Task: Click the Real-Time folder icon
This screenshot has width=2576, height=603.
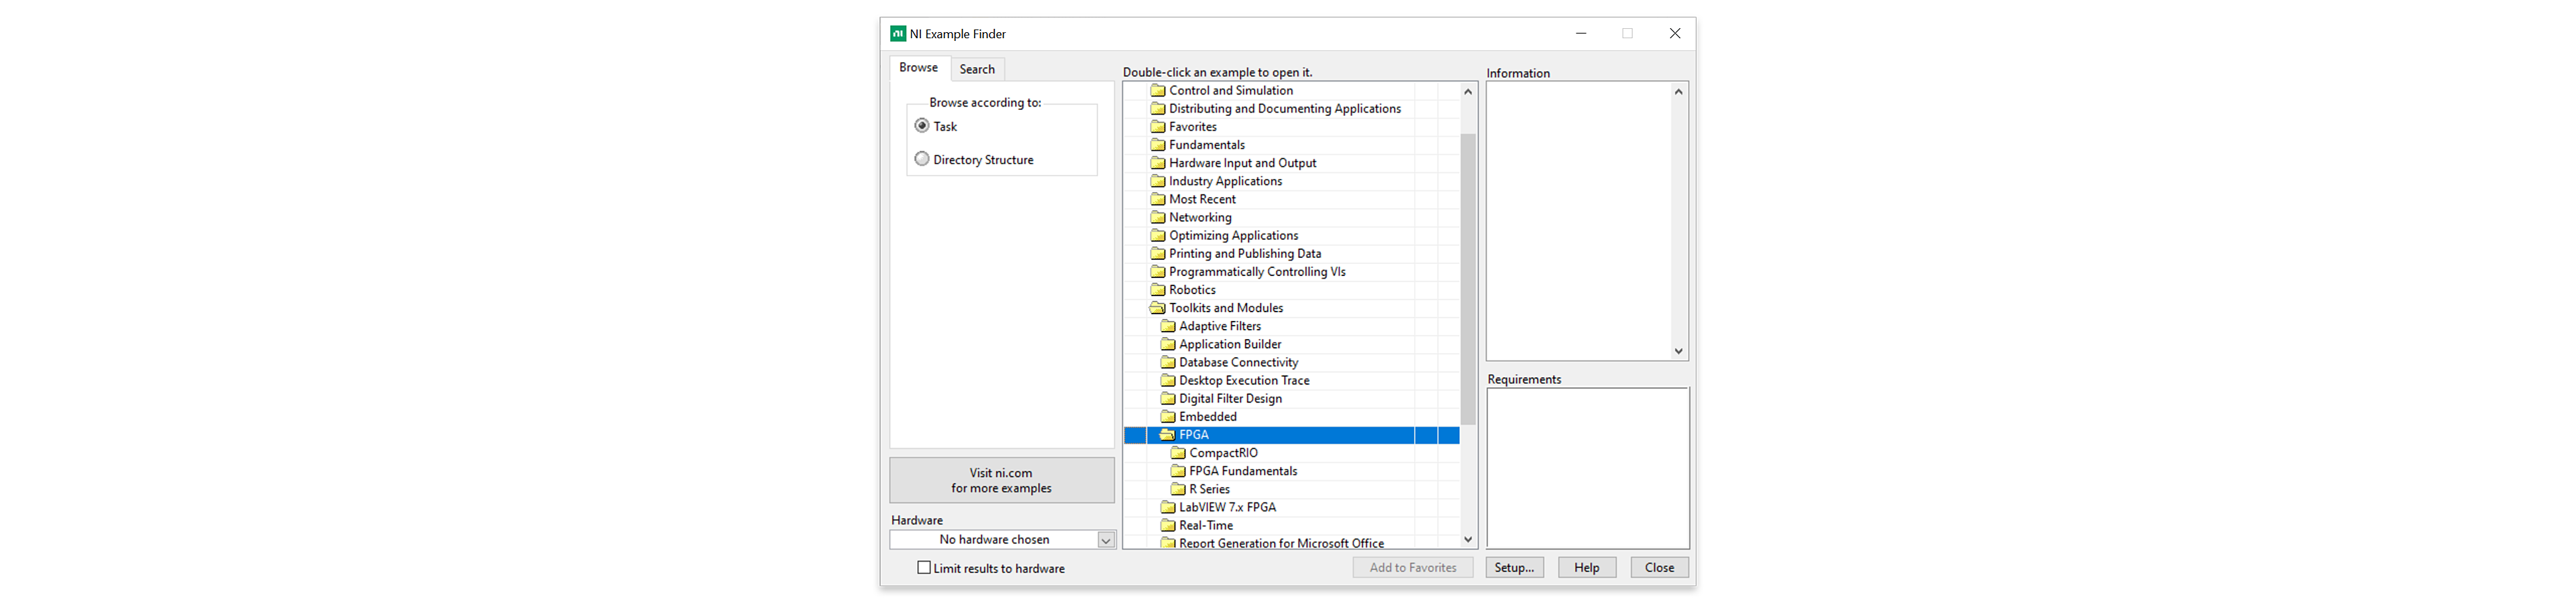Action: click(x=1167, y=525)
